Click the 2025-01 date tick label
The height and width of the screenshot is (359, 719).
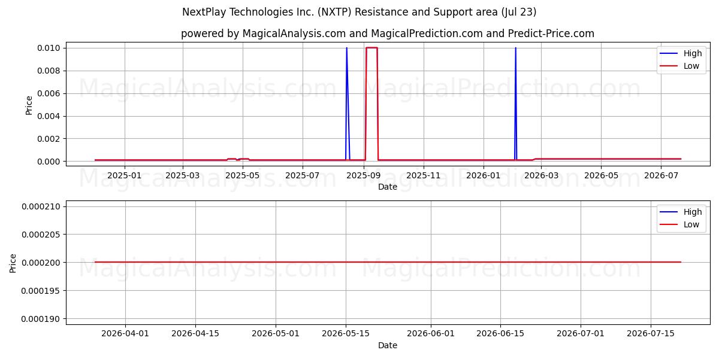click(125, 176)
